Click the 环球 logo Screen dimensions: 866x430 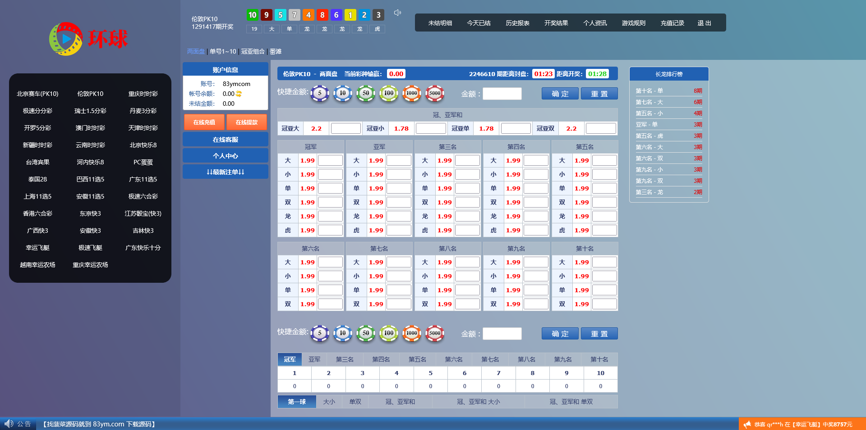89,39
